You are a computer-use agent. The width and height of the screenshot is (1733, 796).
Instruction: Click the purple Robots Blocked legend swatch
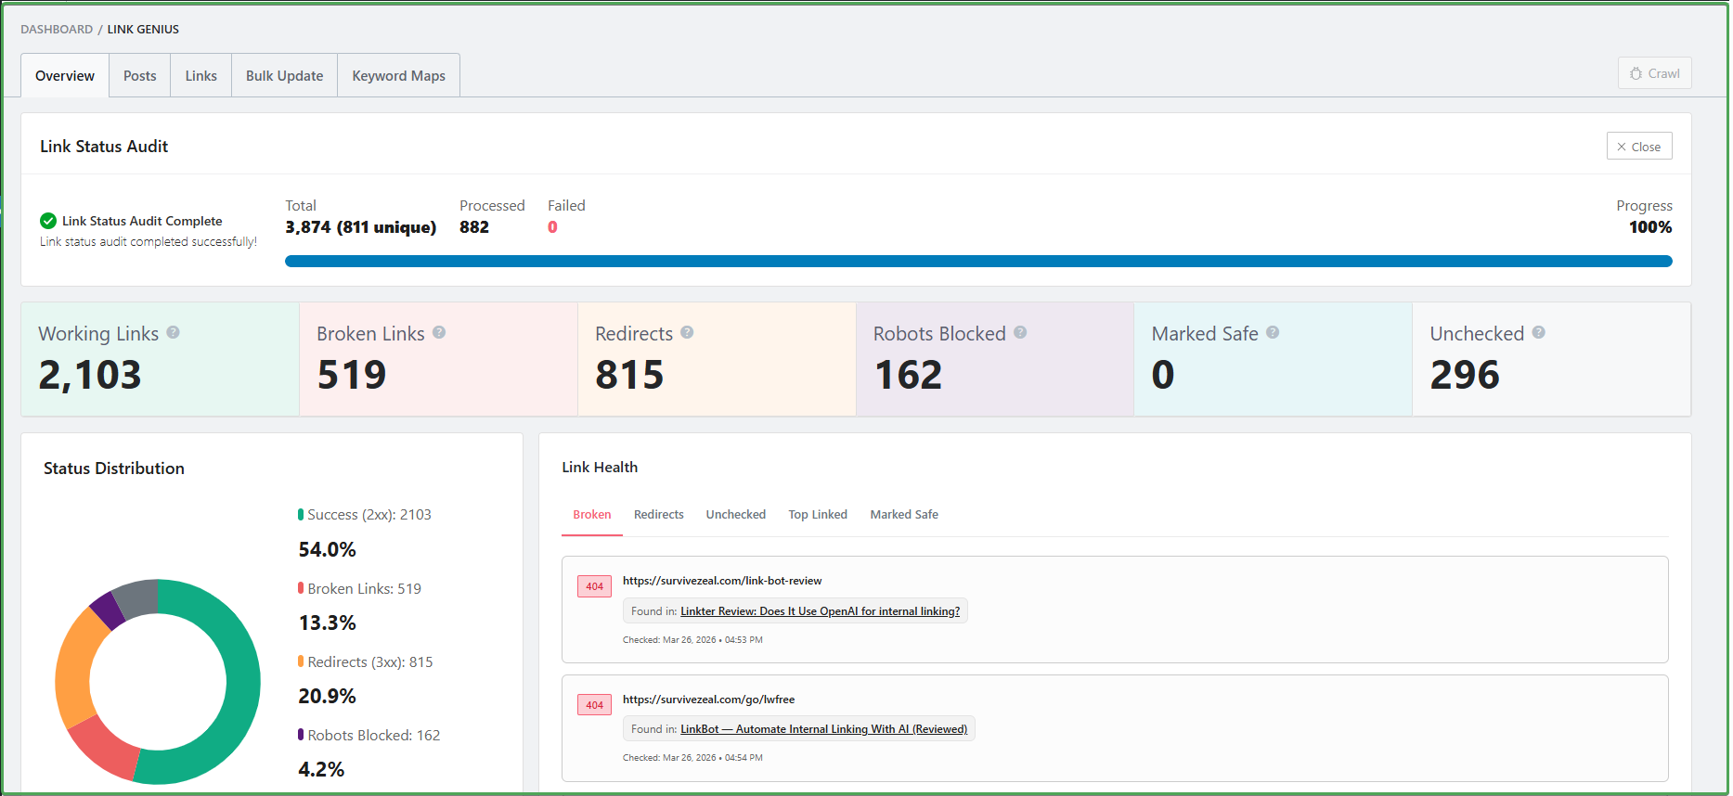coord(301,735)
